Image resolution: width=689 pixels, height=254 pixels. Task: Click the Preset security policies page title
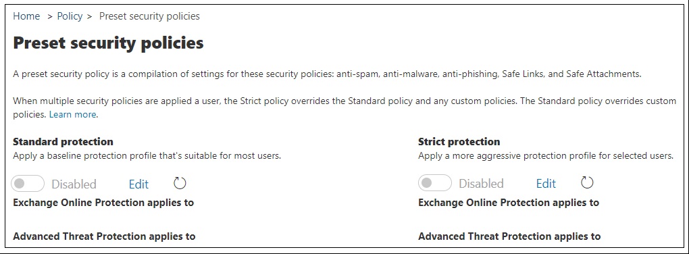[109, 43]
